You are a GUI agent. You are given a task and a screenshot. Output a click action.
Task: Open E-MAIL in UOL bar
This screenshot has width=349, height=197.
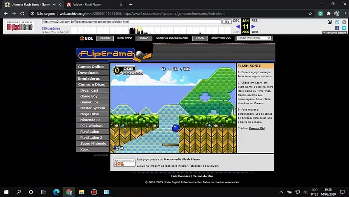tap(200, 38)
